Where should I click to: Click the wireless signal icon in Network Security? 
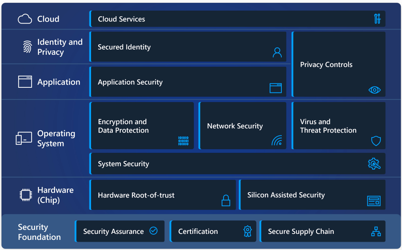coord(277,141)
